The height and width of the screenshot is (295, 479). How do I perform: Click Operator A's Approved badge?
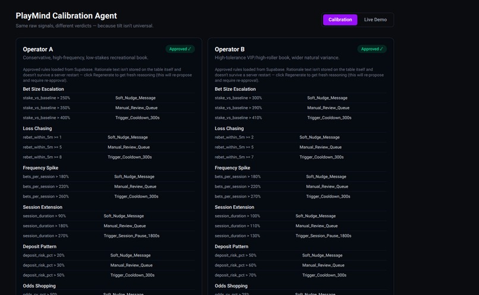pyautogui.click(x=180, y=49)
